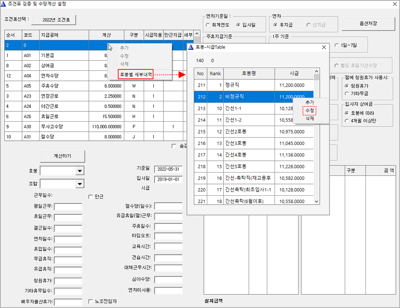Choose the 4개월 이상만 option
Viewport: 400px width, 308px height.
tap(347, 120)
